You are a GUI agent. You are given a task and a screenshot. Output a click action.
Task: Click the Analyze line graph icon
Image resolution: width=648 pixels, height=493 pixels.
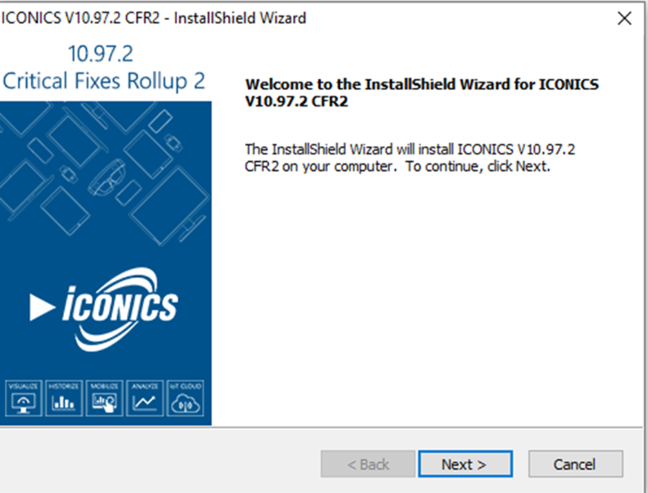click(145, 398)
